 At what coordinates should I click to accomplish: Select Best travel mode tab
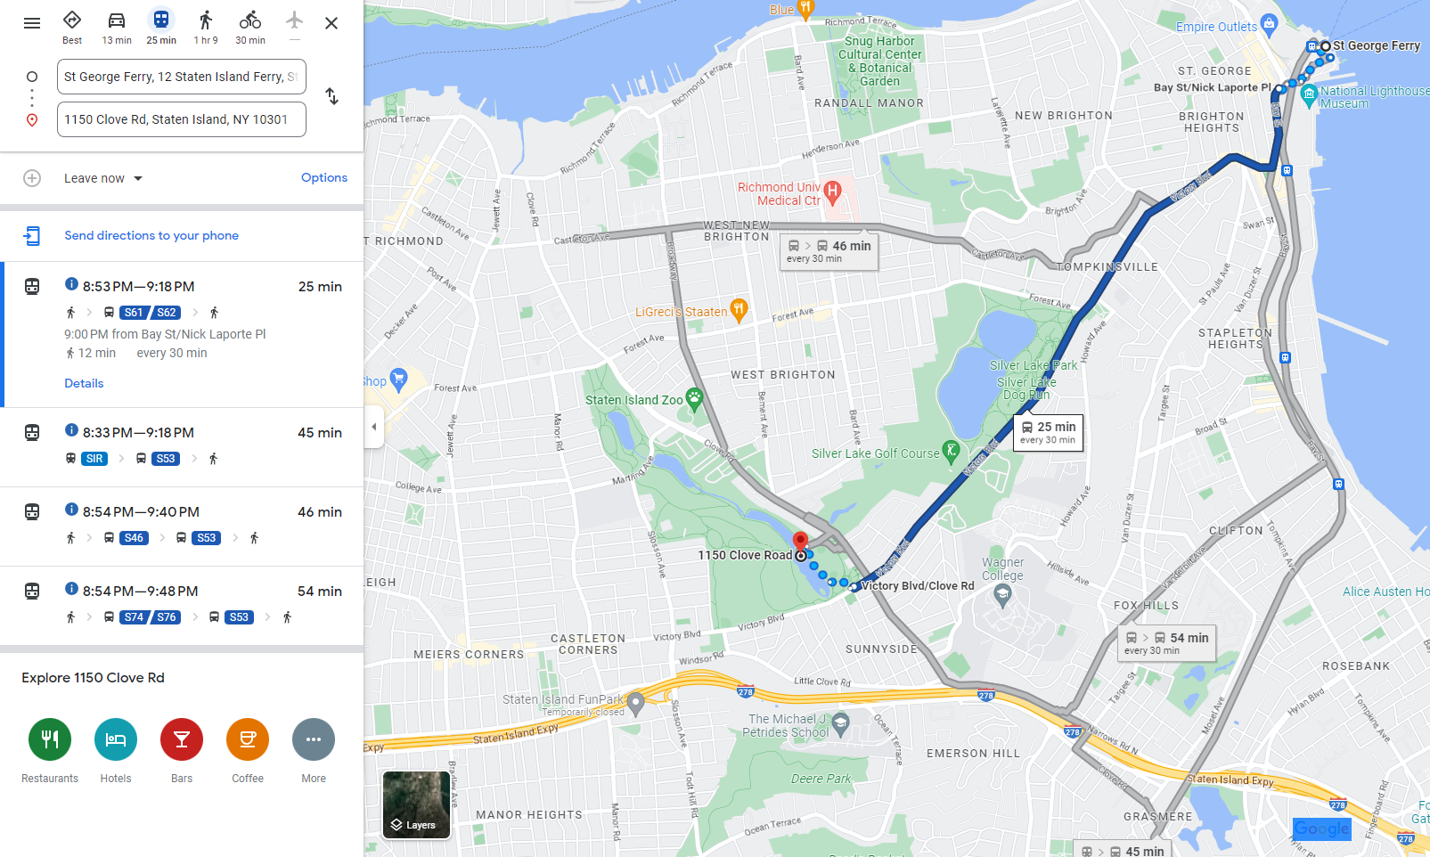[x=72, y=28]
